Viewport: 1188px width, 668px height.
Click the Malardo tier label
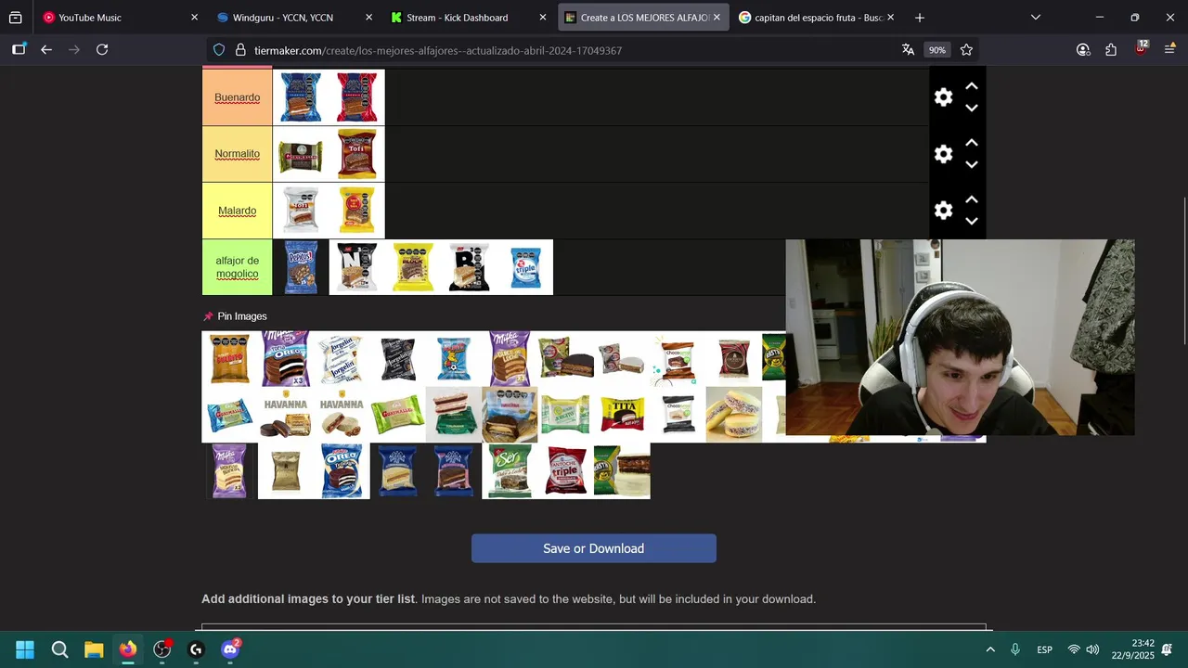coord(237,211)
